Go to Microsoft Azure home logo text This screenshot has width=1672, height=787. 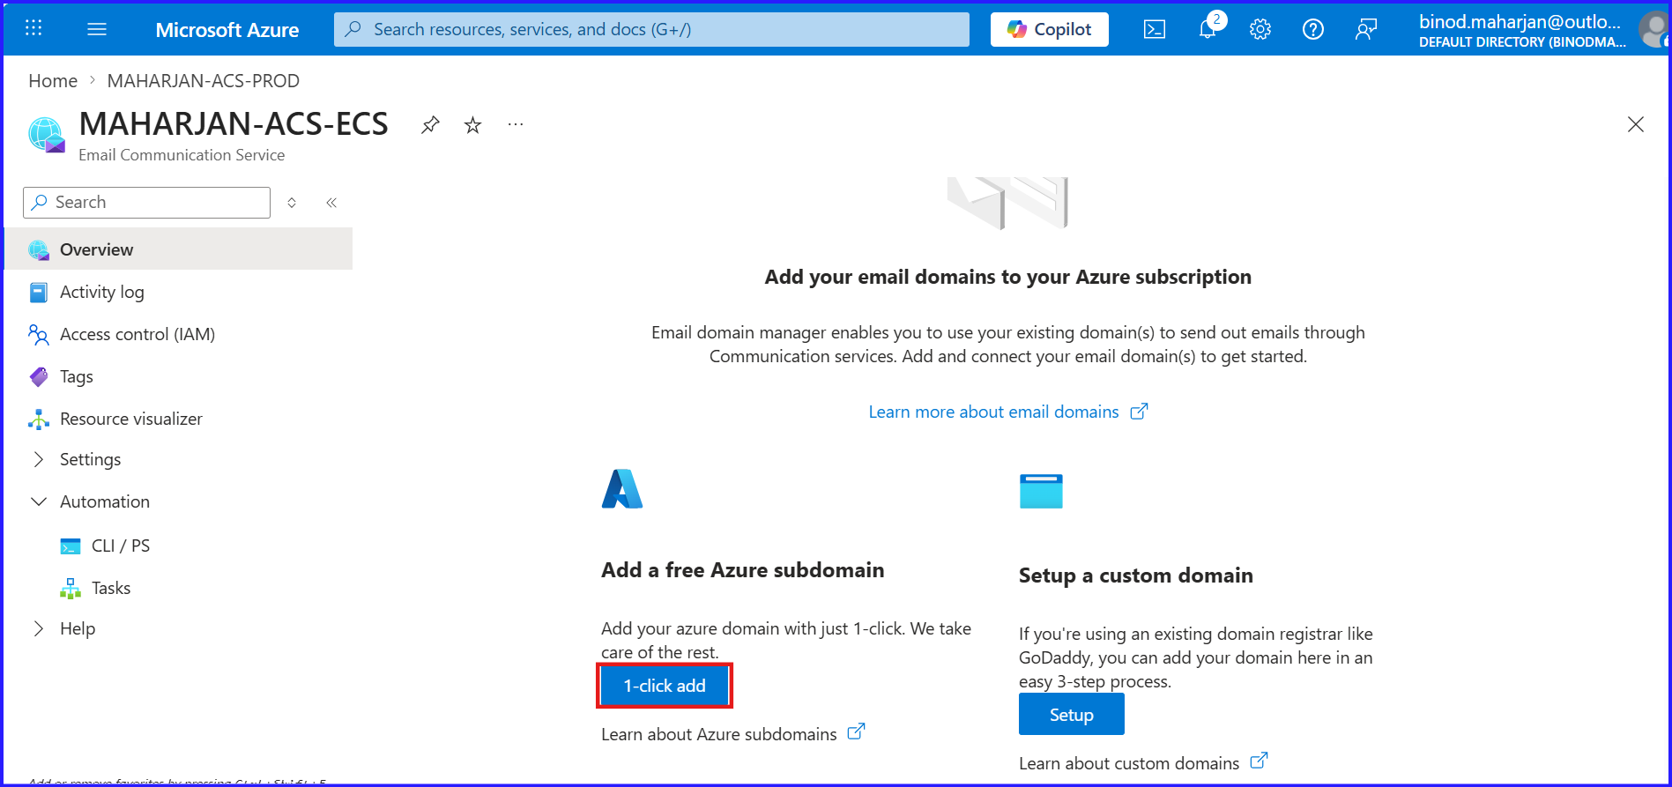(x=227, y=30)
